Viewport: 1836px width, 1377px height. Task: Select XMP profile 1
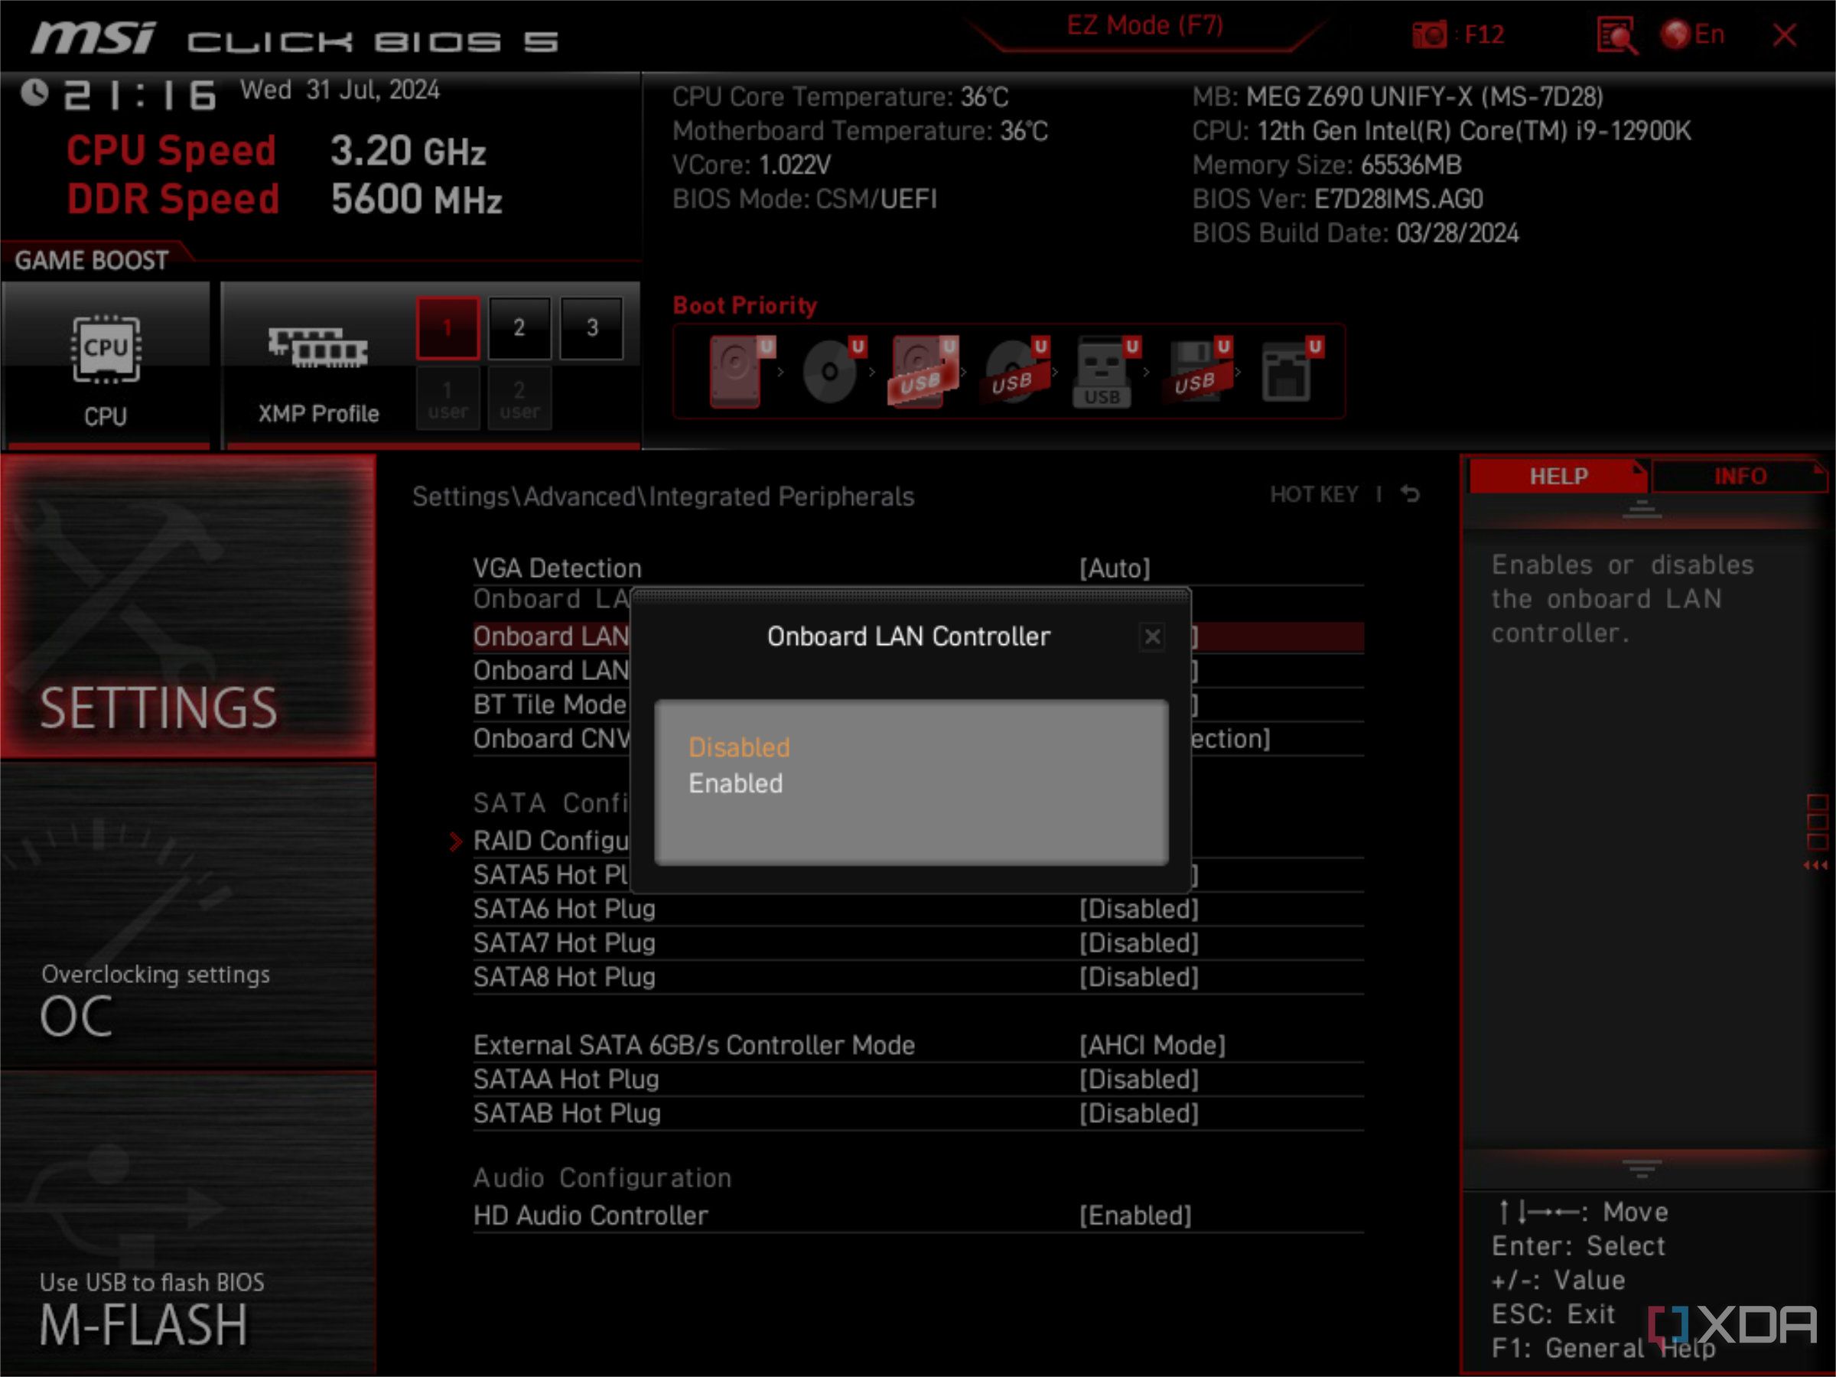click(x=448, y=327)
